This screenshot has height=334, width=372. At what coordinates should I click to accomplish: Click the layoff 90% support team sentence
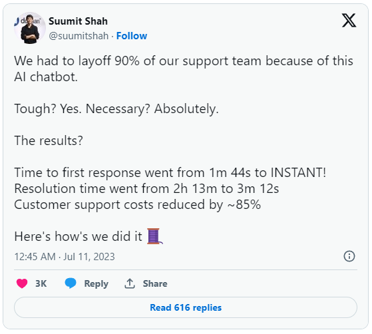(184, 69)
